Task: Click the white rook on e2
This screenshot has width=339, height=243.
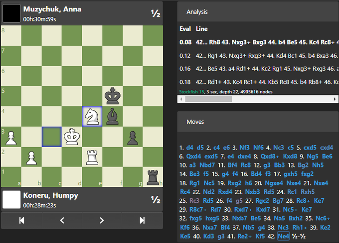Action: coord(92,157)
